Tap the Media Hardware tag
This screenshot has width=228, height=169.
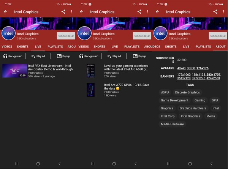click(x=172, y=124)
